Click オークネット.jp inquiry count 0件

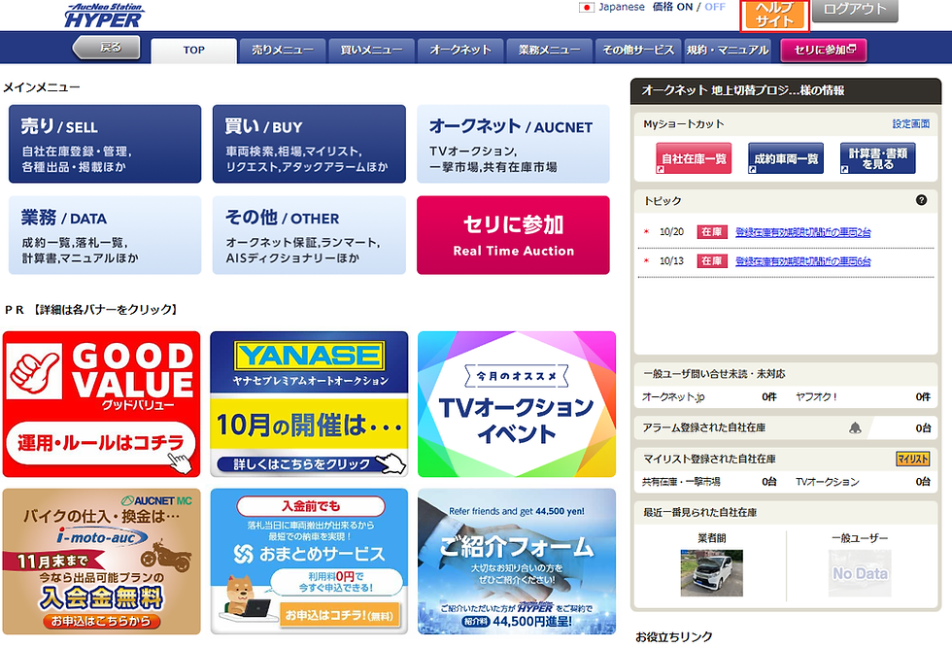[x=769, y=397]
